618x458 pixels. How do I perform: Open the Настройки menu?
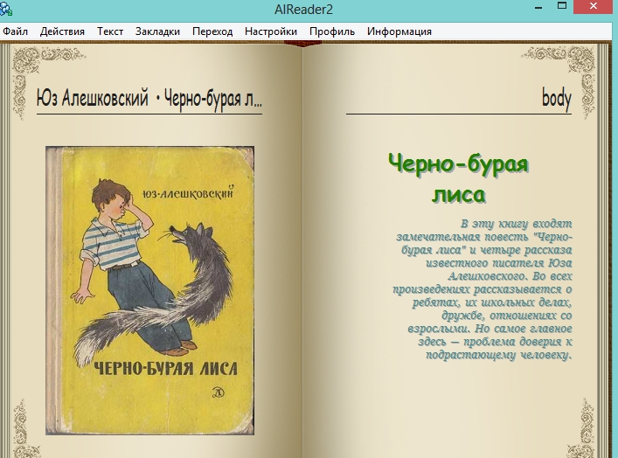point(271,31)
